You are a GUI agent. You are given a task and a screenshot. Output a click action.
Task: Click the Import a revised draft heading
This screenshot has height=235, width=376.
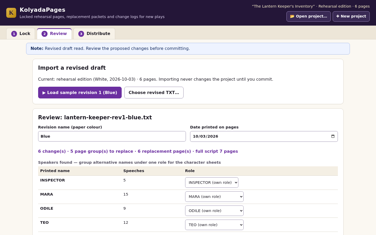tap(72, 68)
